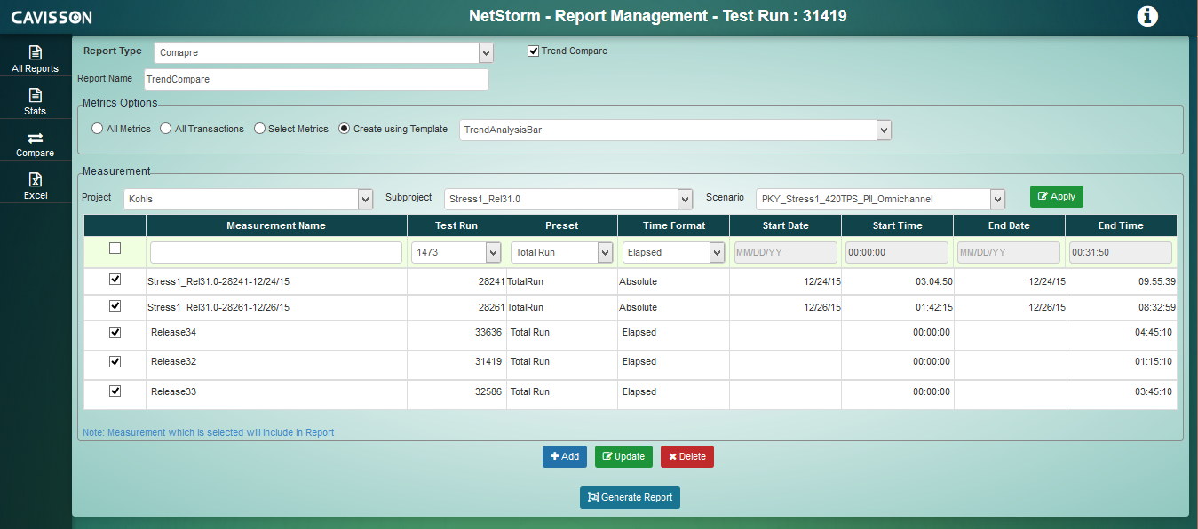The width and height of the screenshot is (1198, 529).
Task: Uncheck the Stress1_Rel31.0-28241-12/24/15 row
Action: tap(115, 279)
